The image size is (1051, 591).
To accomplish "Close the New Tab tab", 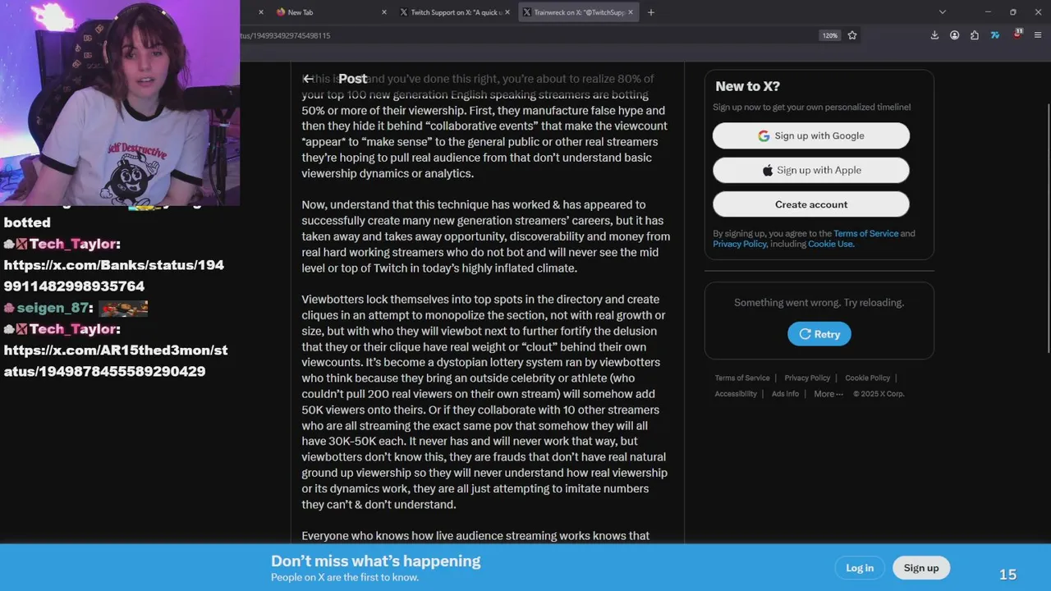I will coord(384,12).
